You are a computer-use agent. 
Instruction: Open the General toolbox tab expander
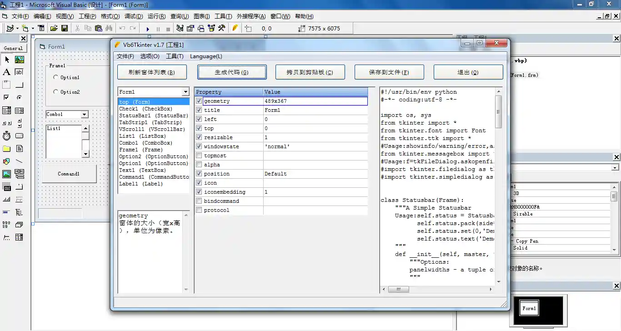14,48
